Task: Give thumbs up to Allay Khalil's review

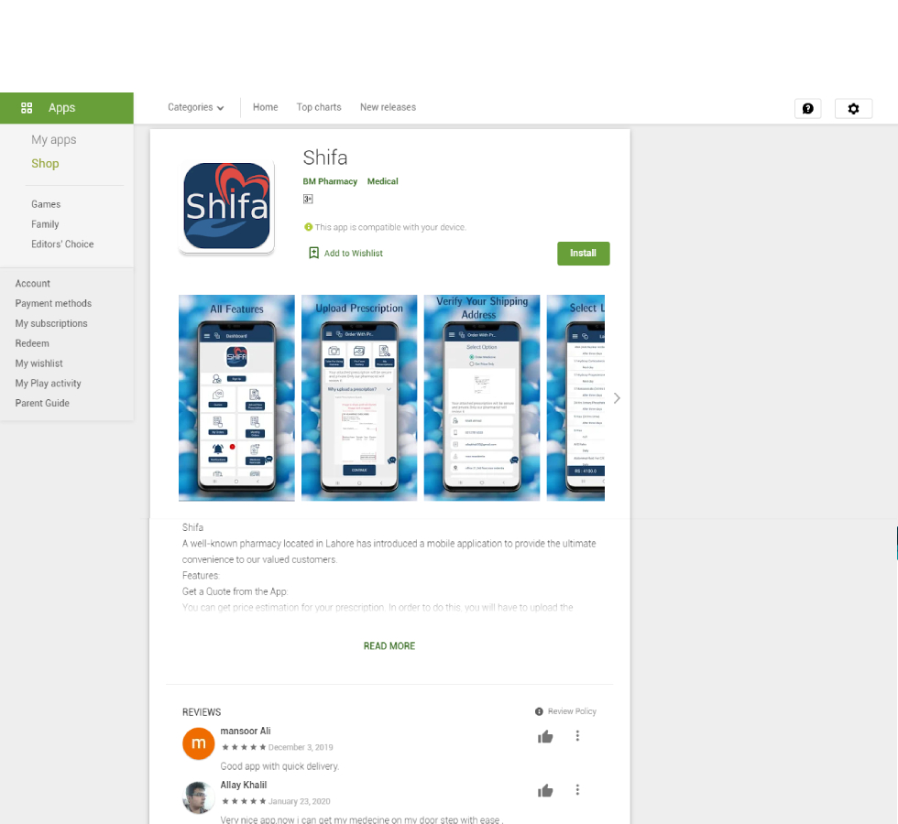Action: 545,791
